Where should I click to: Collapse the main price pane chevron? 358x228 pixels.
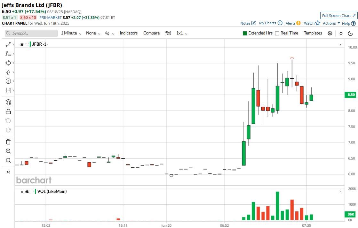point(340,44)
